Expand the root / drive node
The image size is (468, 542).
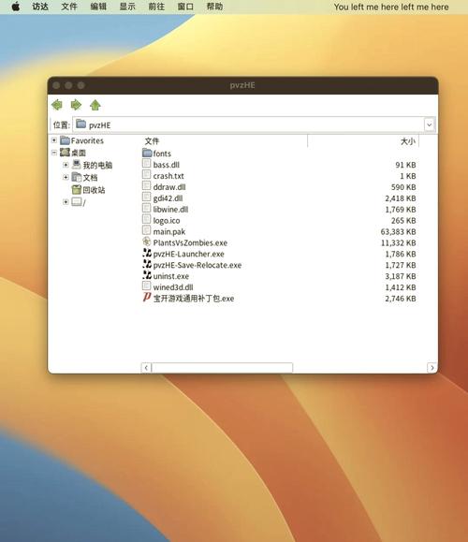(66, 202)
